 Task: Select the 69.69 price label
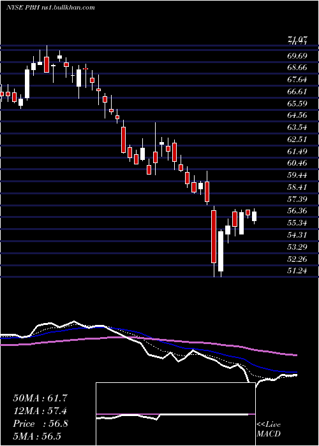click(x=297, y=56)
